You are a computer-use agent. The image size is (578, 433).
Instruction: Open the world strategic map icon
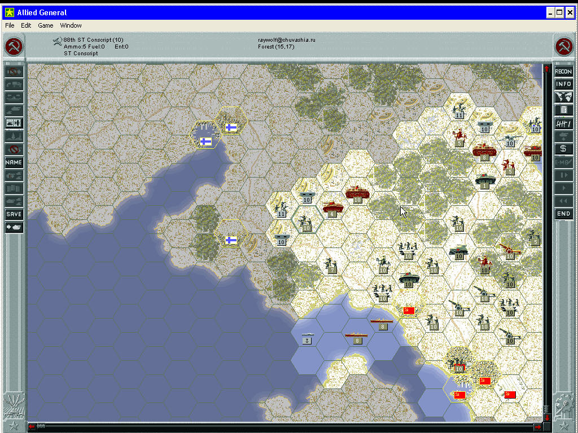pos(563,97)
